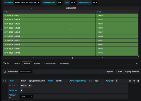Toggle query A visibility eye icon
141x101 pixels.
click(x=134, y=81)
